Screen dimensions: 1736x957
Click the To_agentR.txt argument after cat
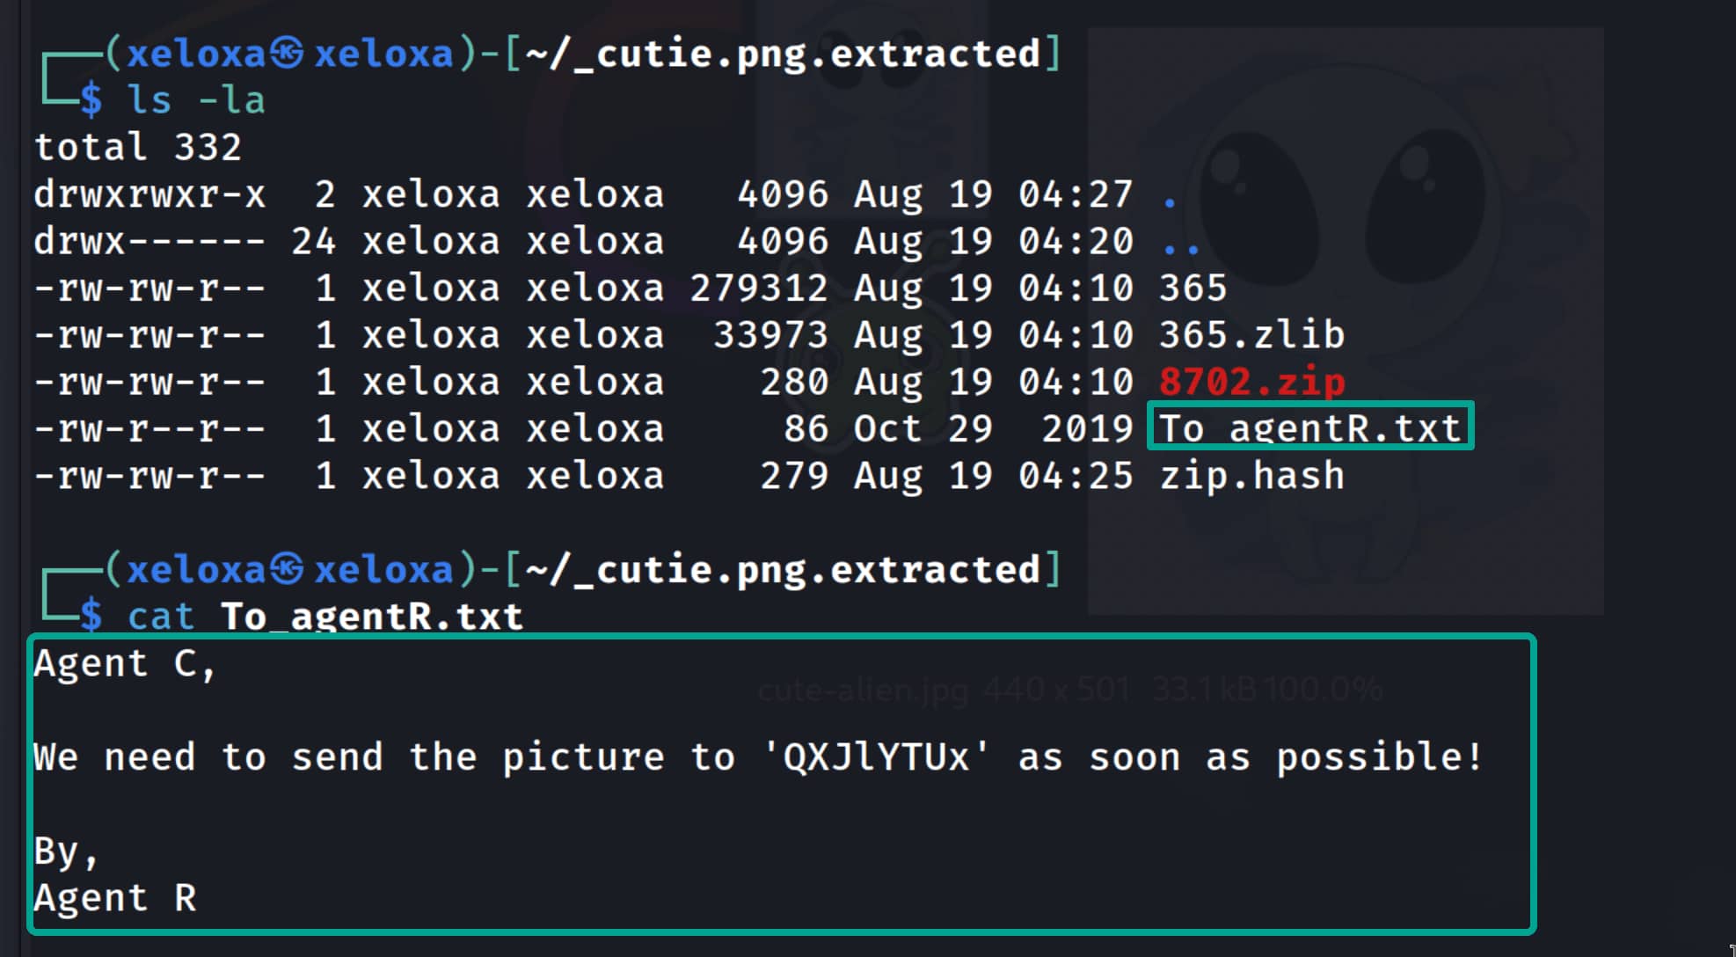tap(371, 617)
